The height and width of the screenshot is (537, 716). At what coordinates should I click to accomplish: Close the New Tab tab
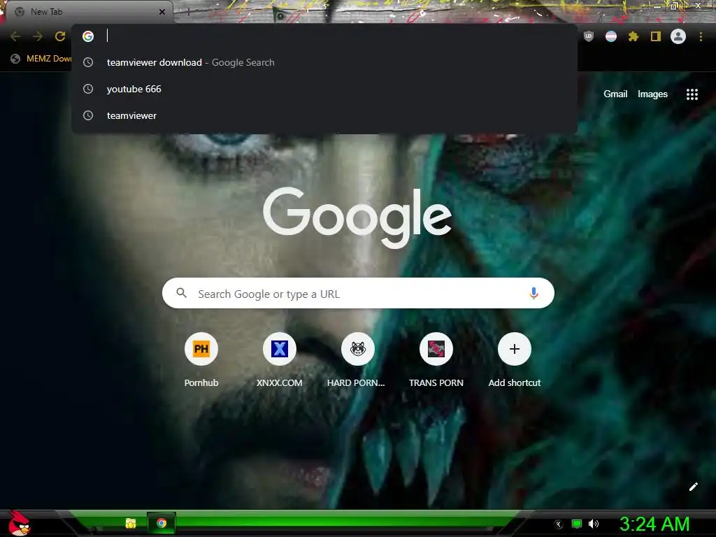pos(162,12)
